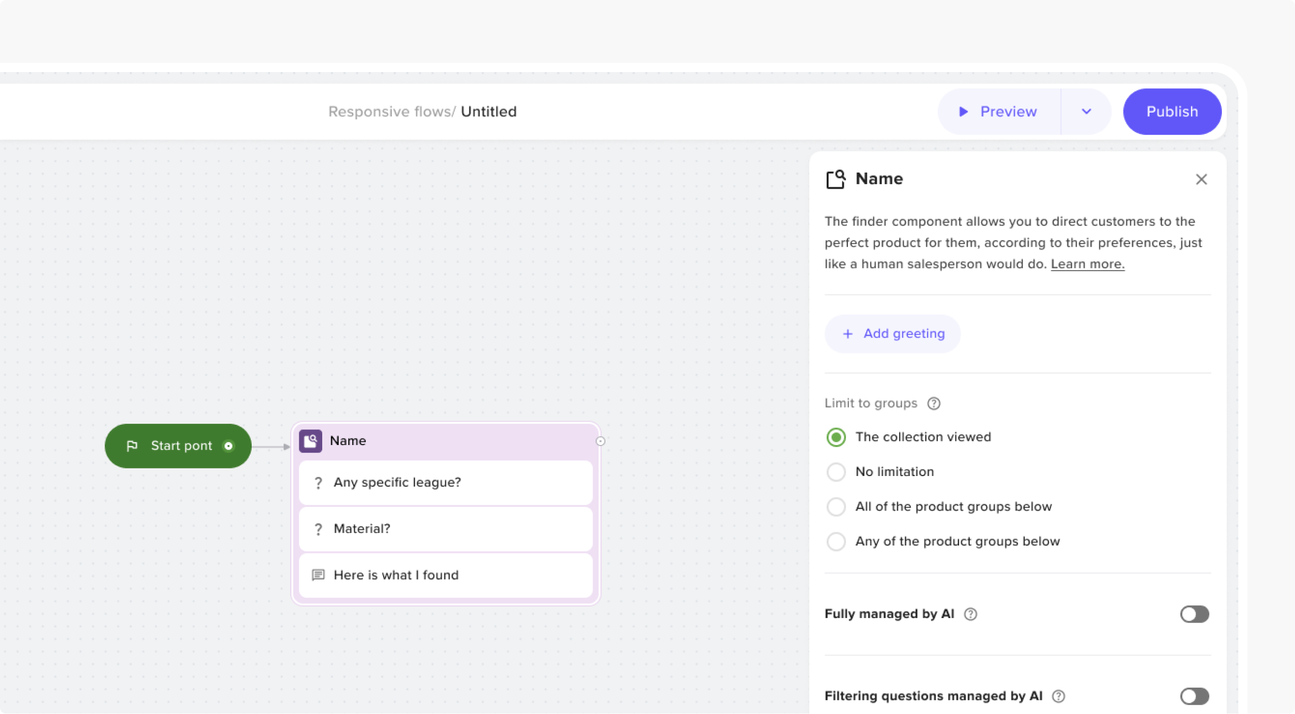Click the message icon beside Here is what I found
The width and height of the screenshot is (1295, 714).
pyautogui.click(x=318, y=575)
